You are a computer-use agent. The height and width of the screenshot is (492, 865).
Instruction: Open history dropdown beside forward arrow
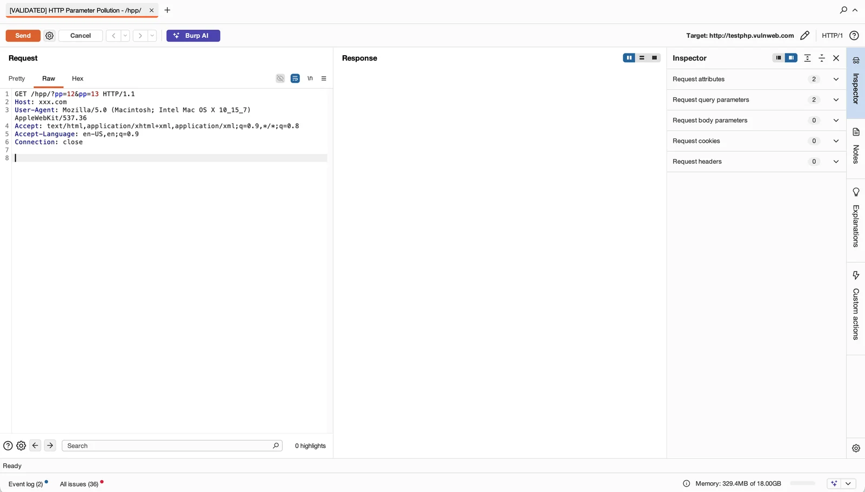pos(152,36)
